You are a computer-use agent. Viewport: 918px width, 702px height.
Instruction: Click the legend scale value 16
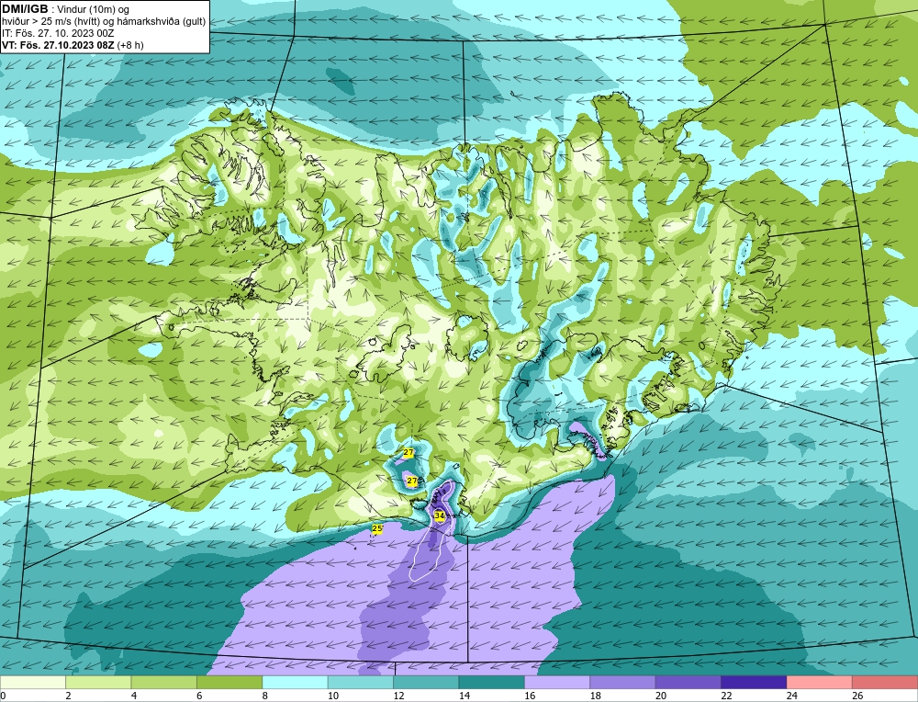click(x=530, y=696)
